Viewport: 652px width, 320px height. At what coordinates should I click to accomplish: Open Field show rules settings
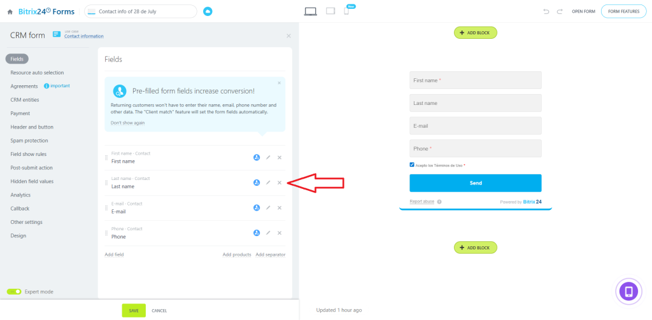28,154
